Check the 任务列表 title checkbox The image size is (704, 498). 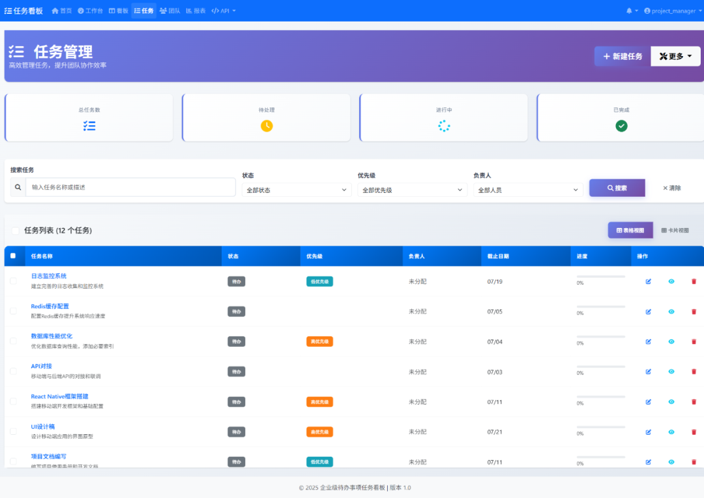[x=15, y=230]
